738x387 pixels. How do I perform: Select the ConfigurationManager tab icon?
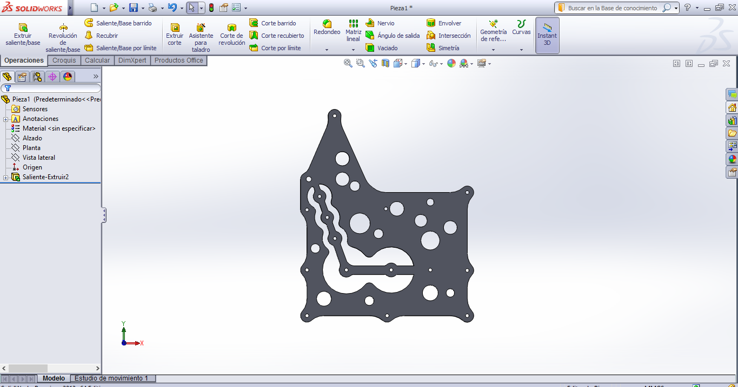(37, 77)
